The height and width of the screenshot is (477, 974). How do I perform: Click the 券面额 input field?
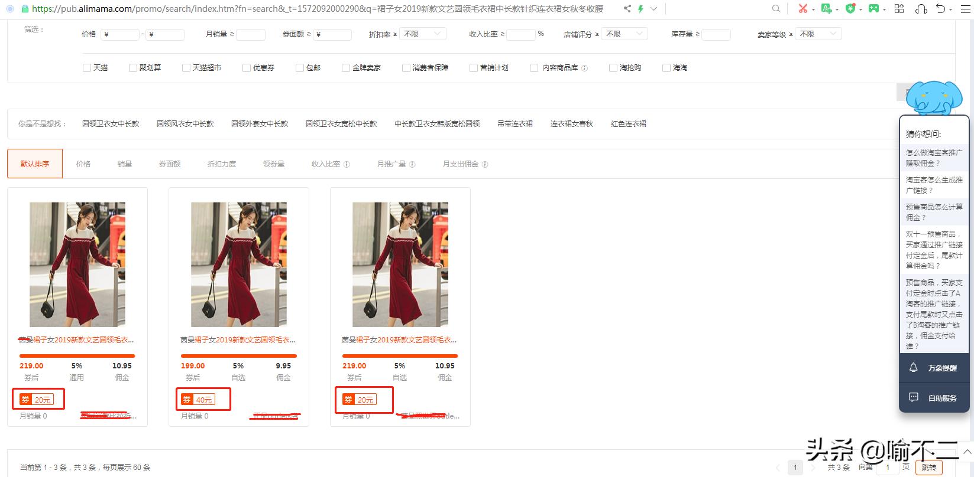(x=332, y=34)
